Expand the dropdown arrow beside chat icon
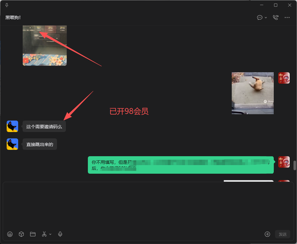Viewport: 297px width, 244px height. 266,17
